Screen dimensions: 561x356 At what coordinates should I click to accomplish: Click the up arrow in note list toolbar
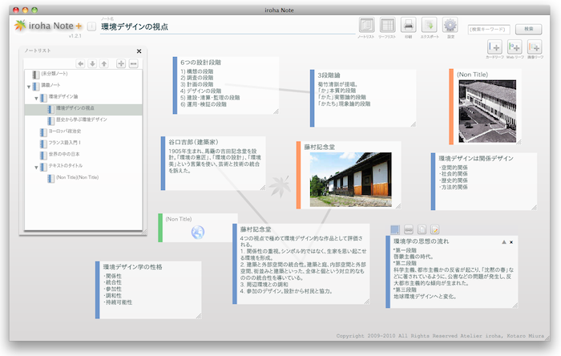(x=104, y=63)
